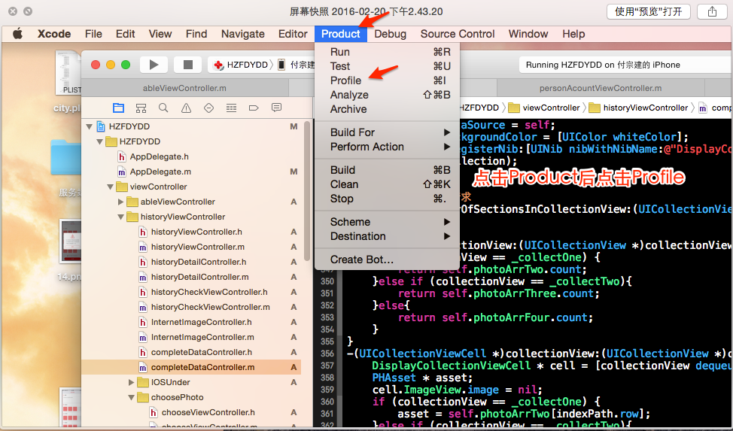This screenshot has width=733, height=431.
Task: Switch to the ableViewController.m tab
Action: pos(184,88)
